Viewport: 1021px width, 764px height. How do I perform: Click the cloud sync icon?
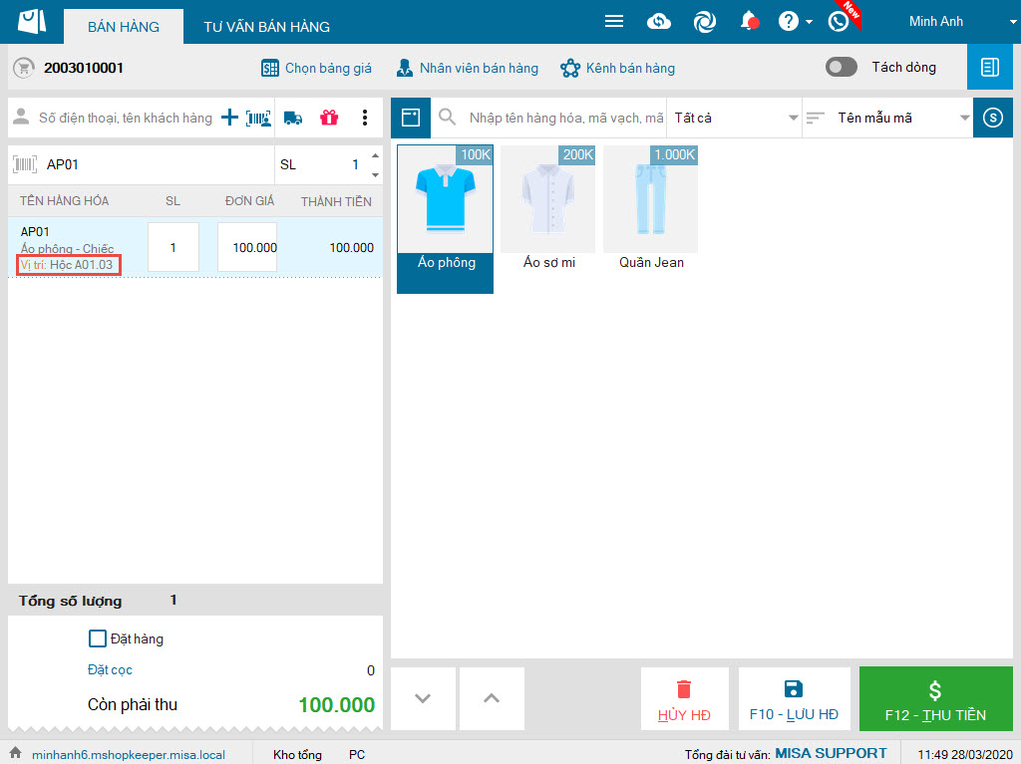click(x=659, y=22)
